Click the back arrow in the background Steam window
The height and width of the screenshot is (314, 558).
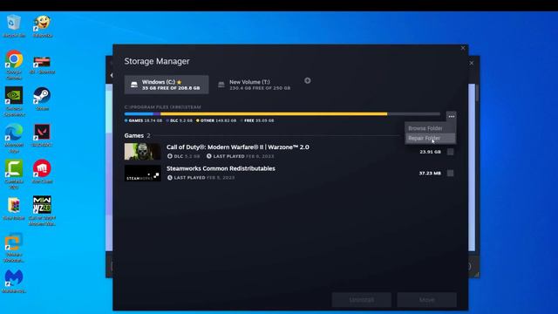pos(111,76)
